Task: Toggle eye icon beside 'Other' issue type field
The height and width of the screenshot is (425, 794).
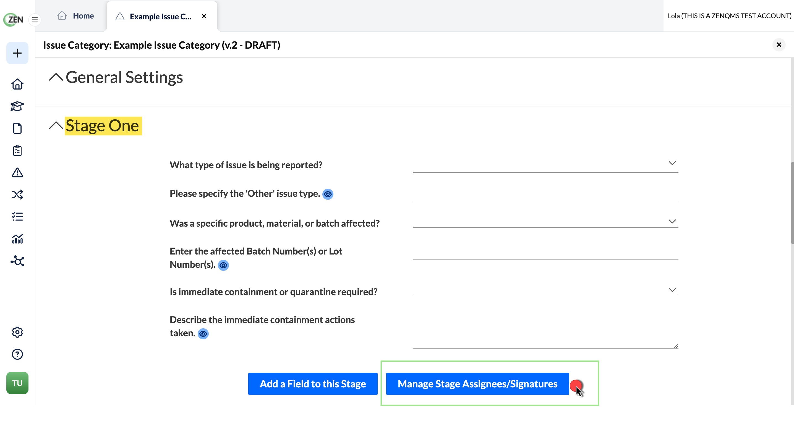Action: [328, 194]
